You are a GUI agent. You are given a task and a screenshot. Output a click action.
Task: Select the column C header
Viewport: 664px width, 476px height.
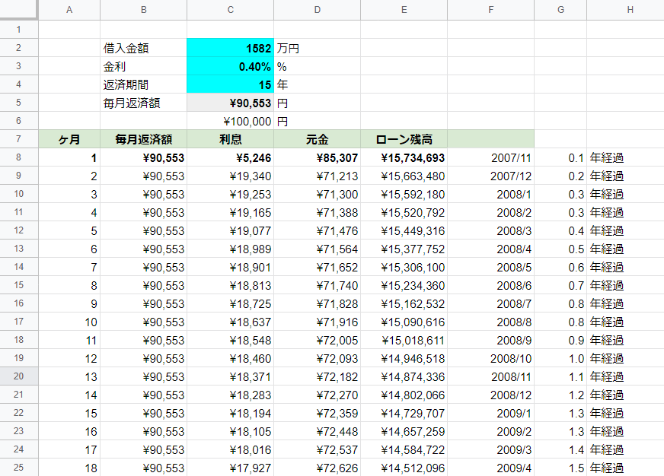pyautogui.click(x=230, y=10)
